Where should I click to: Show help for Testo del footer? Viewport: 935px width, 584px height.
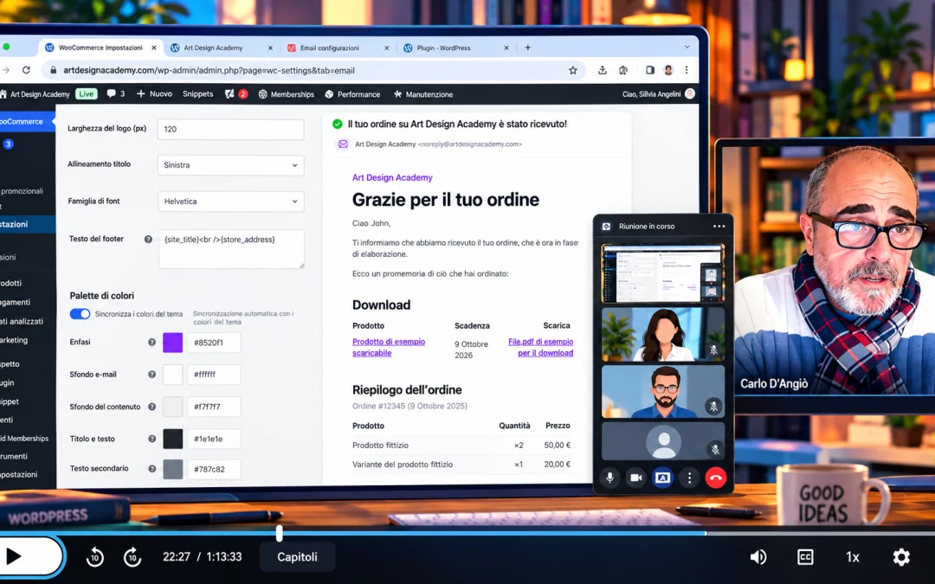[x=148, y=239]
